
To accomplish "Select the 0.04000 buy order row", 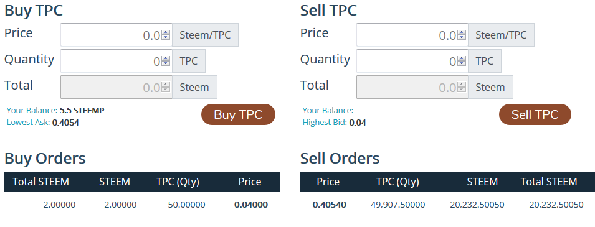I will click(x=142, y=205).
